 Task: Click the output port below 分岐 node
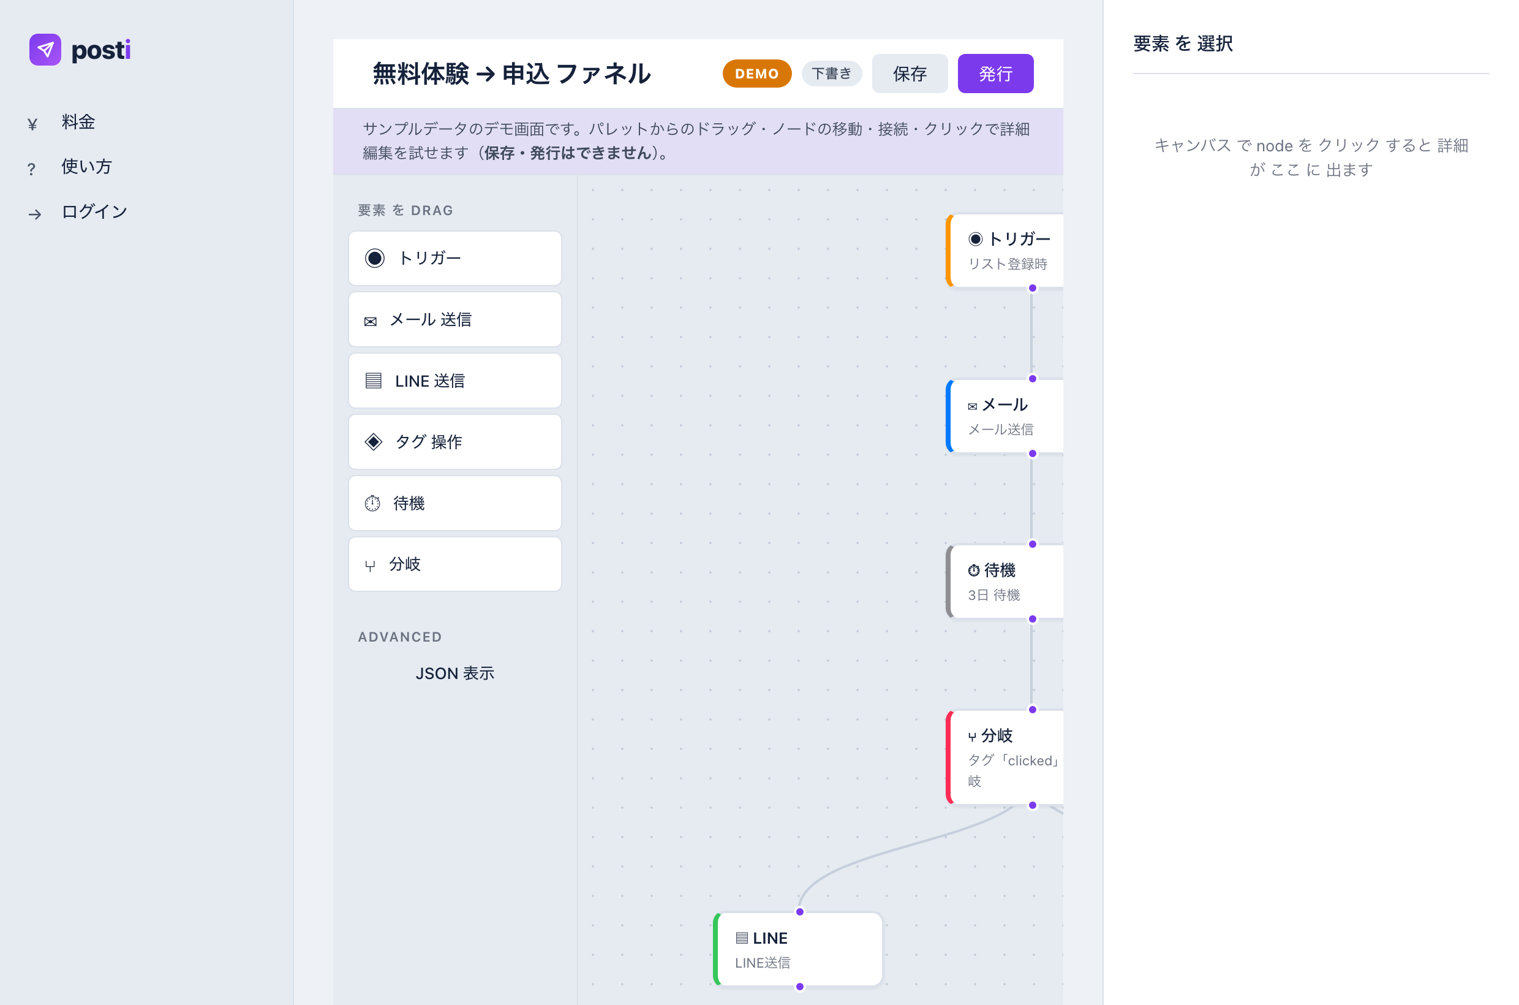point(1033,805)
